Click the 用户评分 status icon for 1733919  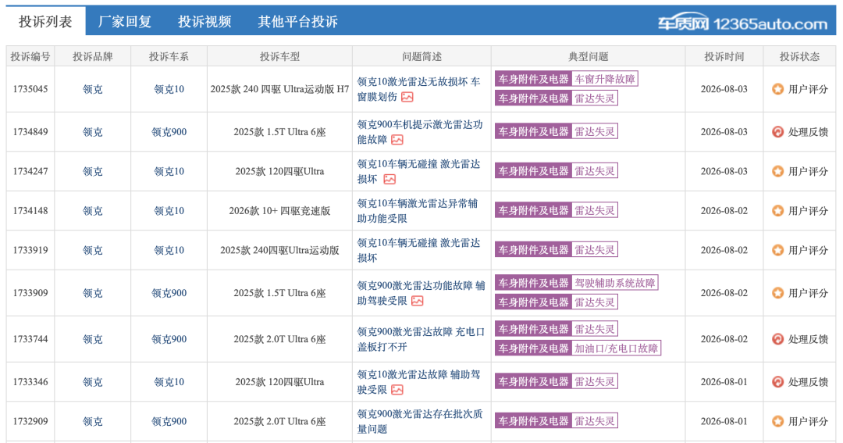pos(777,250)
